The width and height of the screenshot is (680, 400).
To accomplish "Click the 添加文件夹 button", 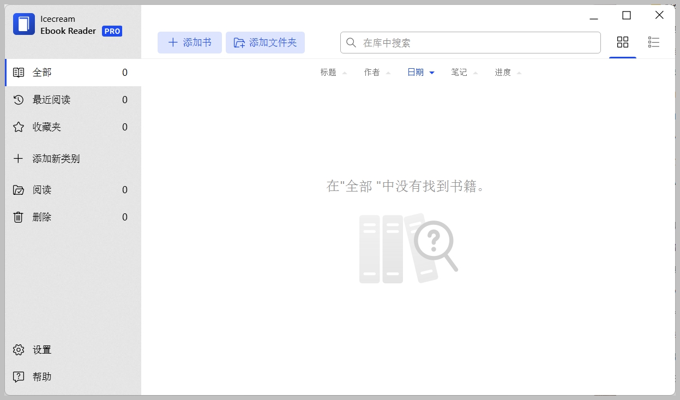I will 266,42.
